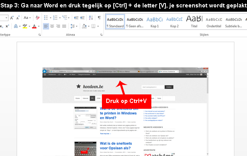Open the Change Case (Aa) menu
Screen dimensions: 247x156
(x=27, y=18)
